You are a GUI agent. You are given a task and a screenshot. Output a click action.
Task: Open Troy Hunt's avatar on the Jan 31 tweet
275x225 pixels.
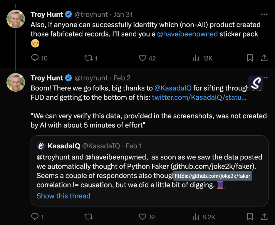point(16,19)
